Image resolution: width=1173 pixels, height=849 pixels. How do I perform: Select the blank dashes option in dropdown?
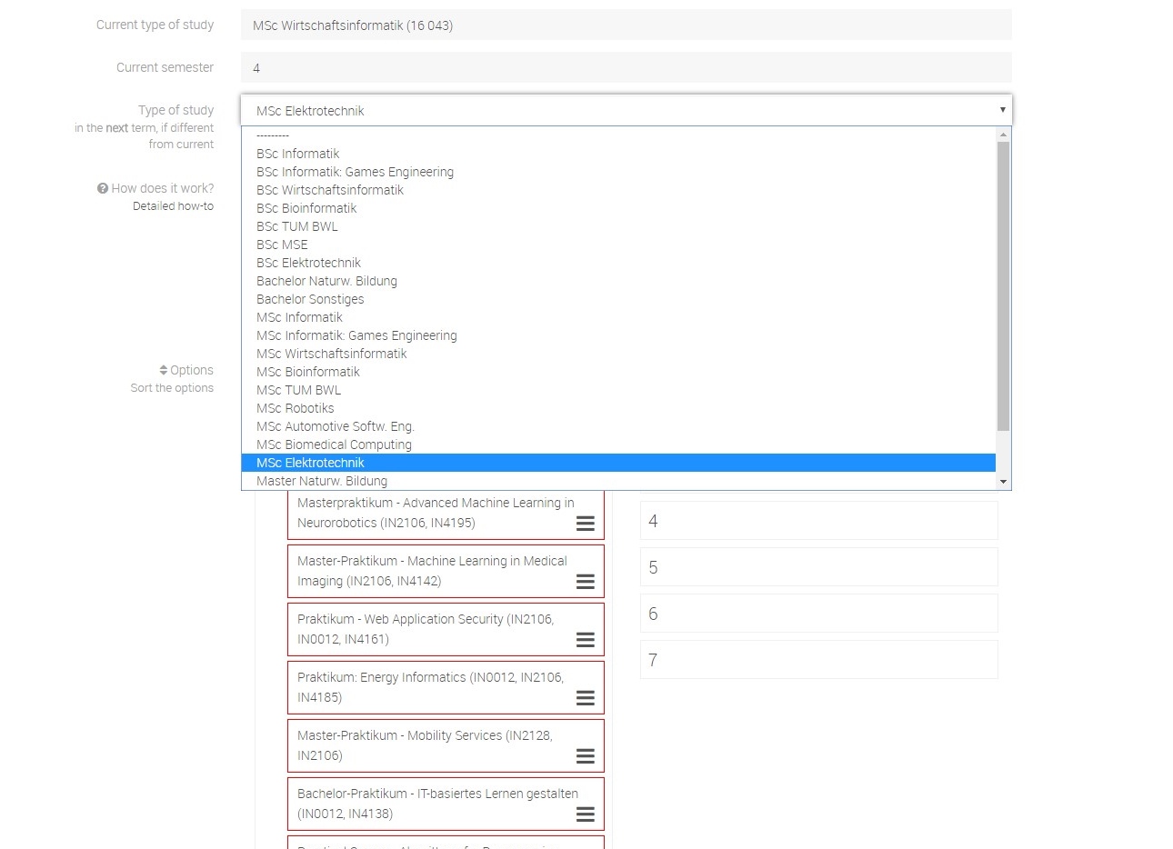coord(618,135)
